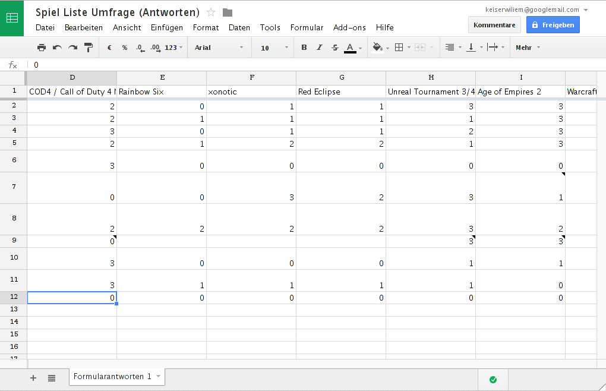606x391 pixels.
Task: Open the Hilfe menu
Action: 385,27
